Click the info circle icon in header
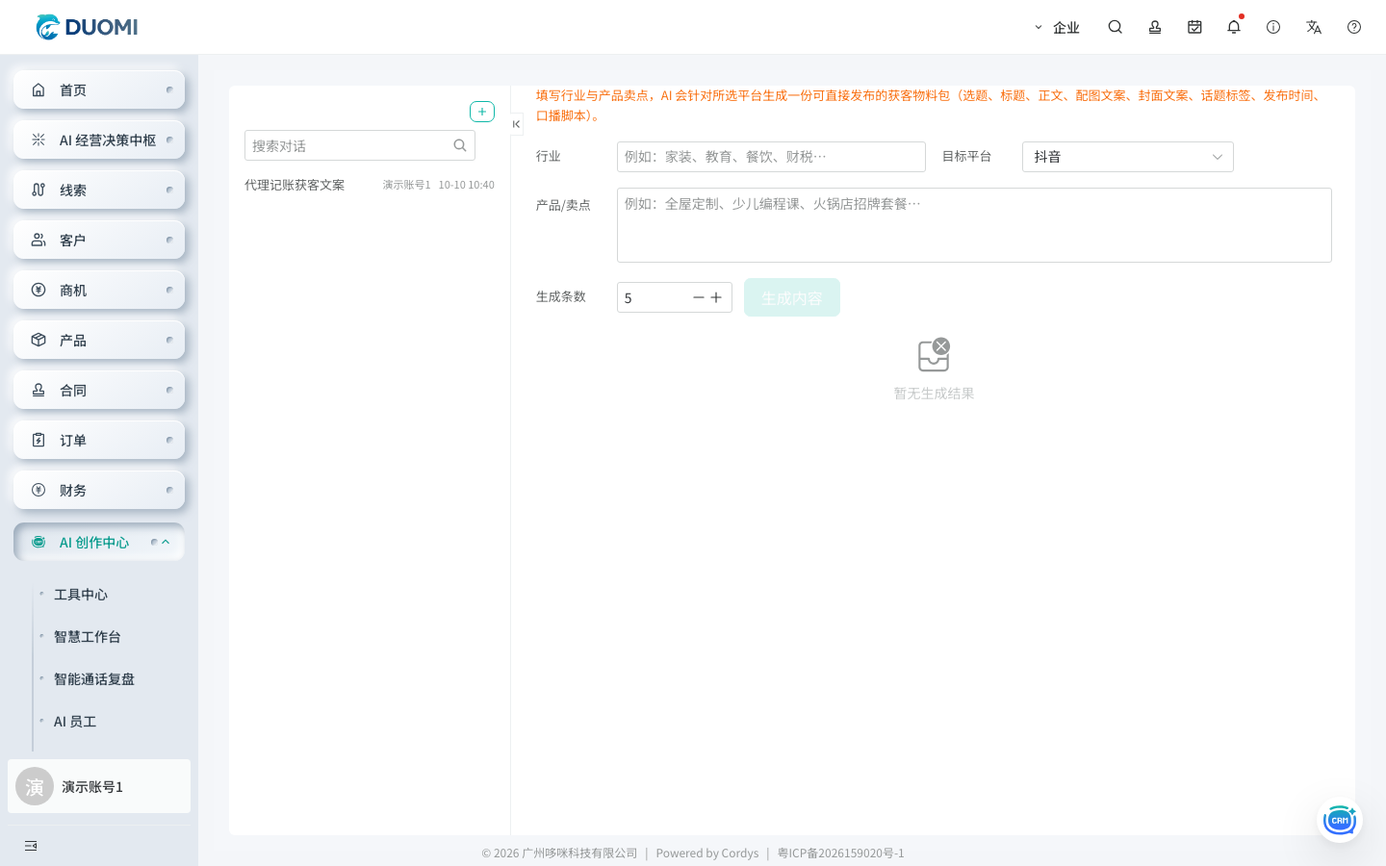Screen dimensions: 1386x866 pyautogui.click(x=1273, y=27)
